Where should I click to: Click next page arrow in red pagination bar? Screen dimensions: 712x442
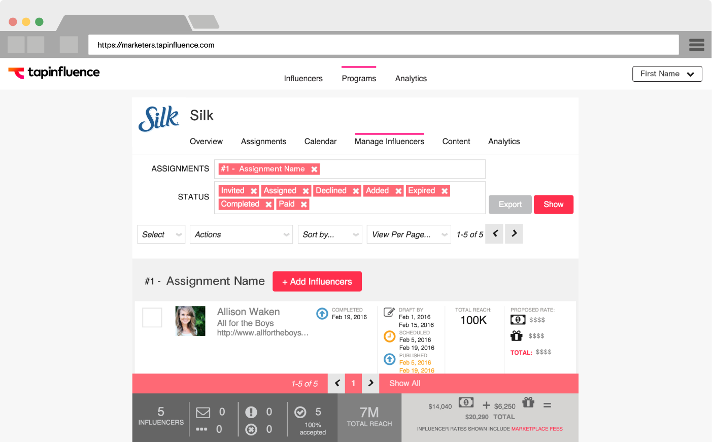pos(370,383)
